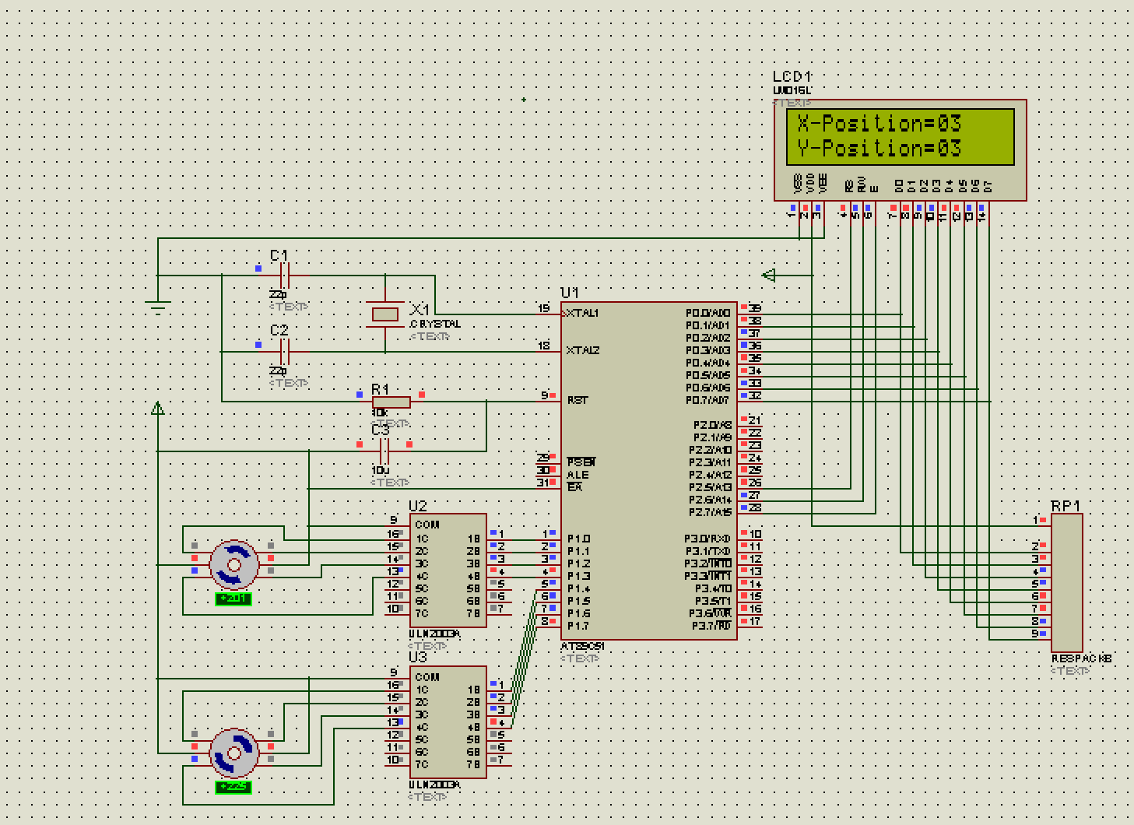Click the Y-Position=03 line on LCD
This screenshot has height=825, width=1134.
[879, 148]
